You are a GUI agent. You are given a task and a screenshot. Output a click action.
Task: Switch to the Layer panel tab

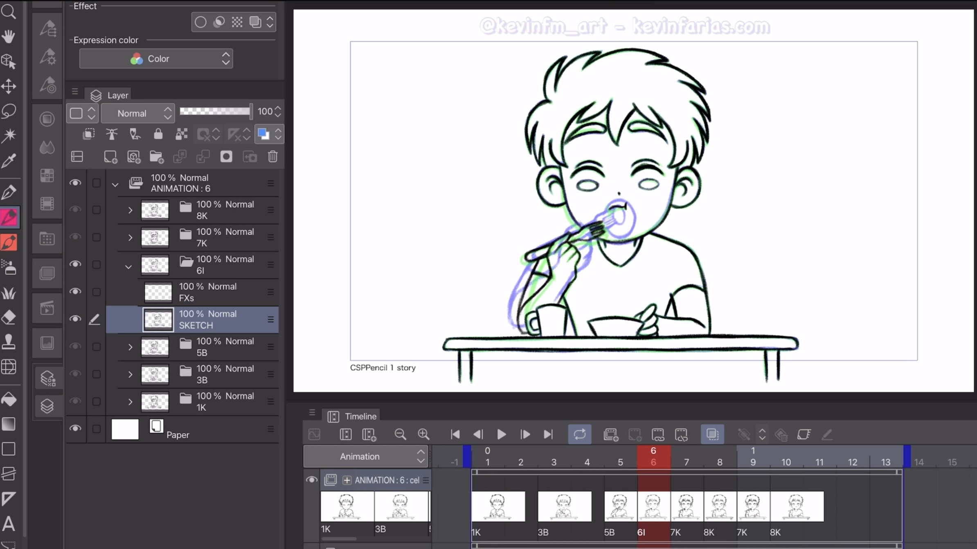tap(108, 95)
